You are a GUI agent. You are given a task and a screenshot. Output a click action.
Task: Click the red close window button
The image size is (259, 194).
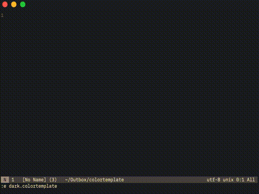5,4
